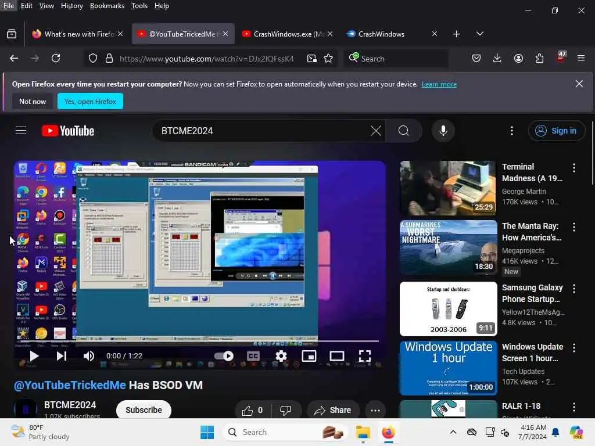Viewport: 595px width, 446px height.
Task: Open options for RALR 1-18 video
Action: coord(574,407)
